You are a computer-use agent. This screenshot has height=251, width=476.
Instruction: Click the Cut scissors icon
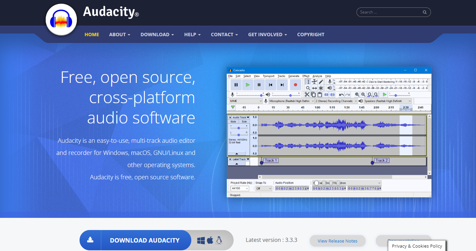(307, 95)
